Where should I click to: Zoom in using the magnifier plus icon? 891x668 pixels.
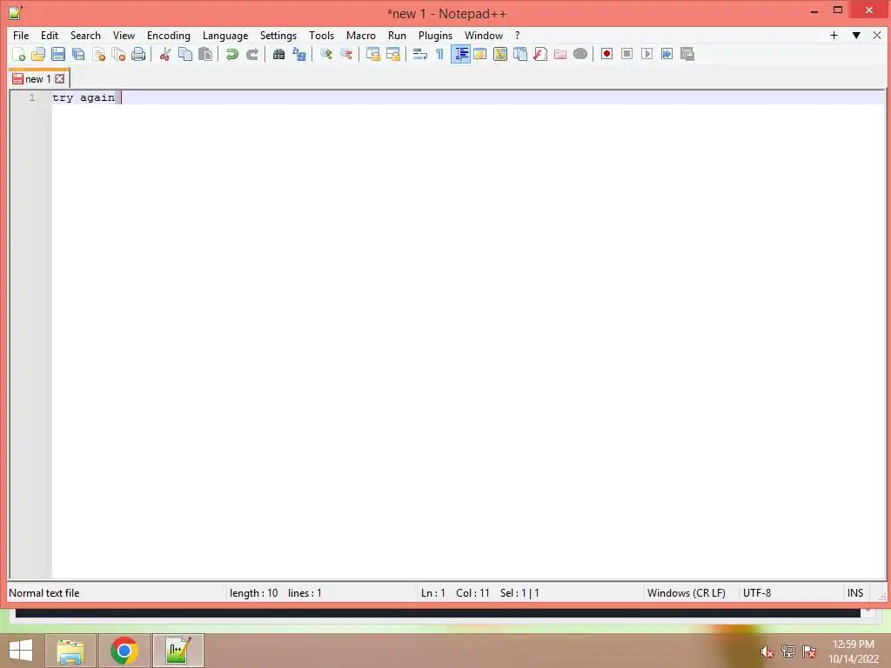[x=325, y=54]
